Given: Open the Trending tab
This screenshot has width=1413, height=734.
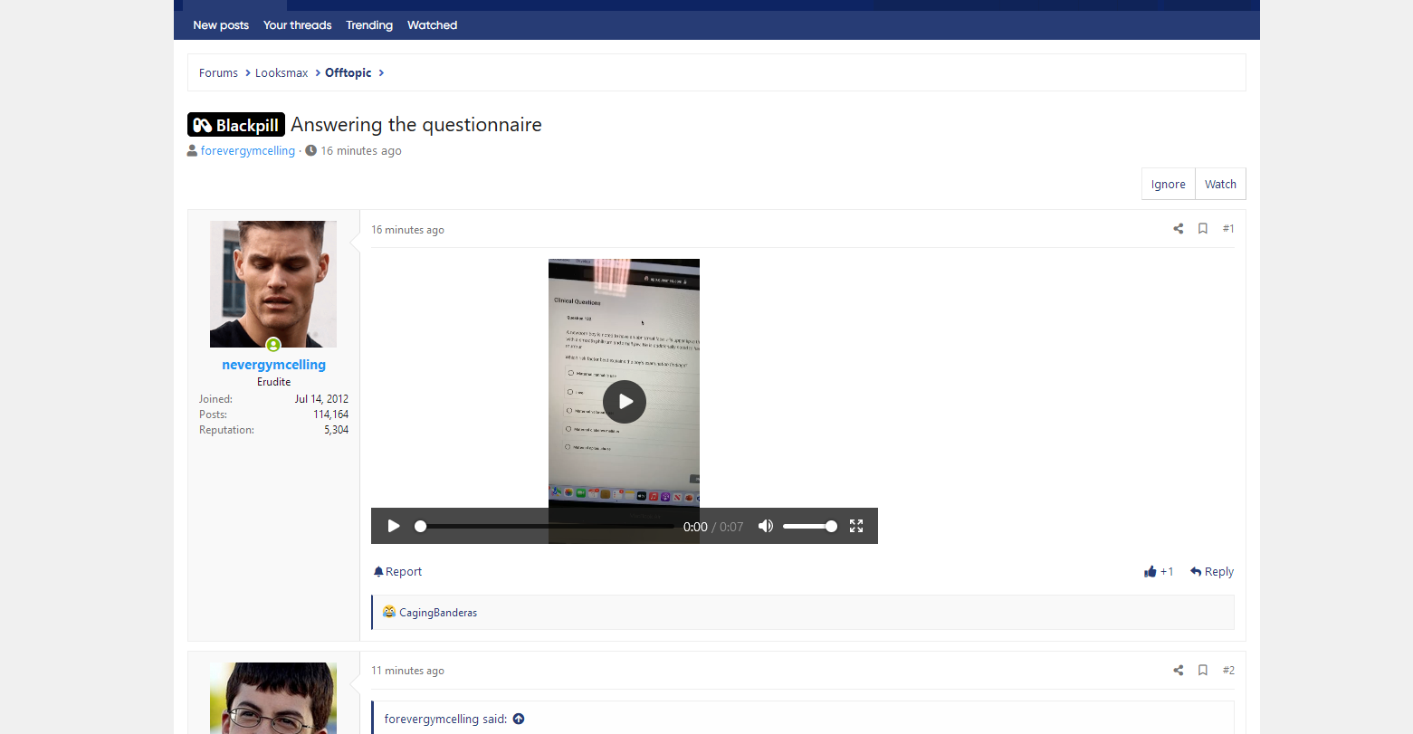Looking at the screenshot, I should 369,25.
